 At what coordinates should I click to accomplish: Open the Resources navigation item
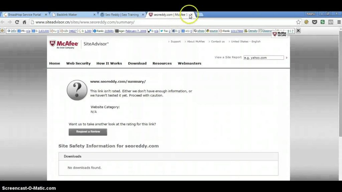point(162,63)
